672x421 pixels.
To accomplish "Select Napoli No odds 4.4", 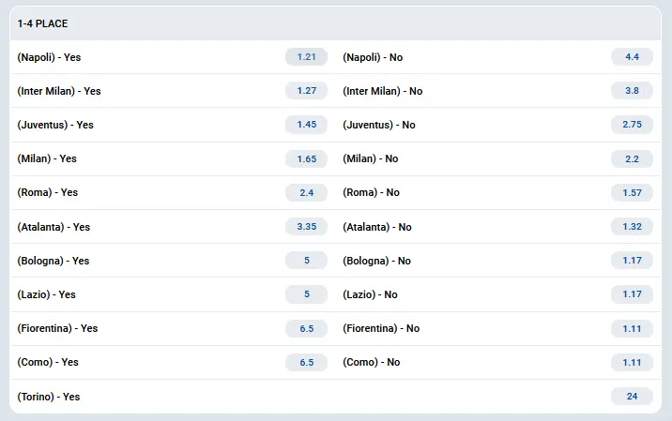I will point(632,57).
